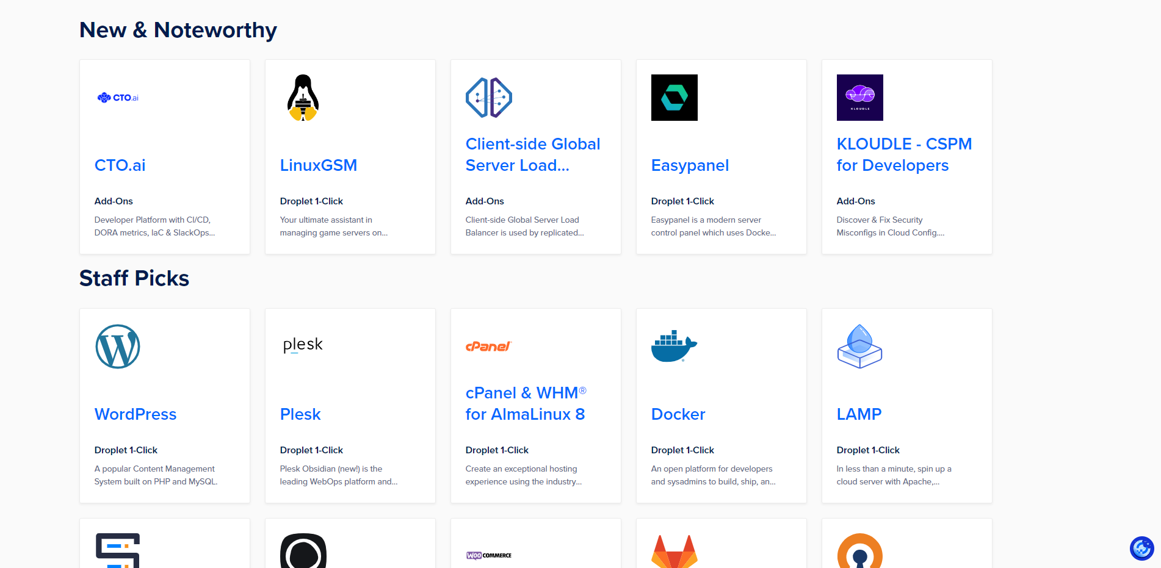Click 'A popular Content Management System' description
The height and width of the screenshot is (568, 1161).
pos(156,475)
